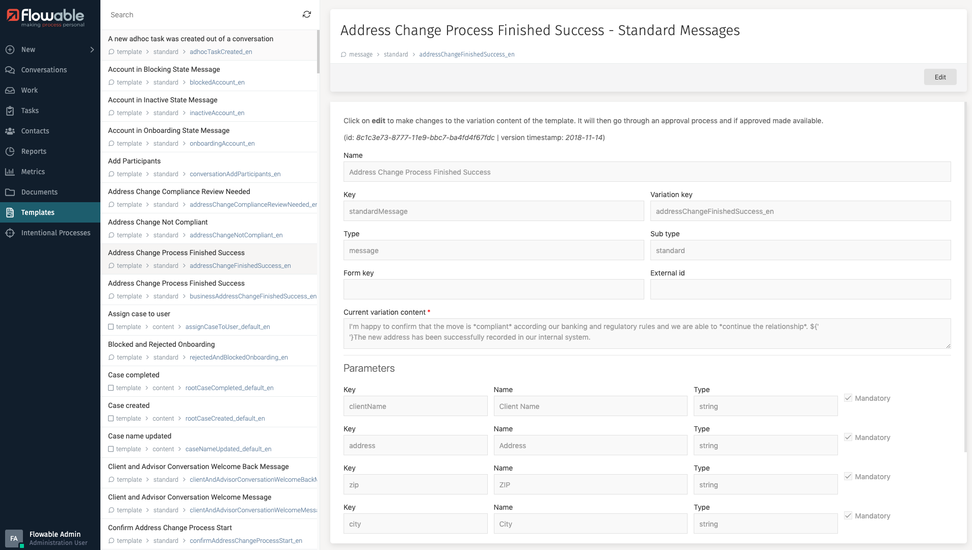Click the refresh icon beside Search

pos(306,15)
